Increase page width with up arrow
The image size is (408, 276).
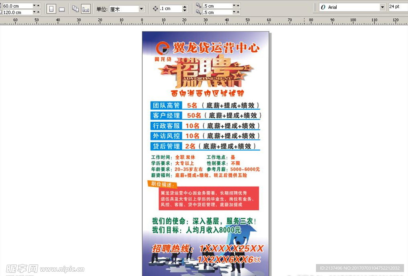click(39, 6)
